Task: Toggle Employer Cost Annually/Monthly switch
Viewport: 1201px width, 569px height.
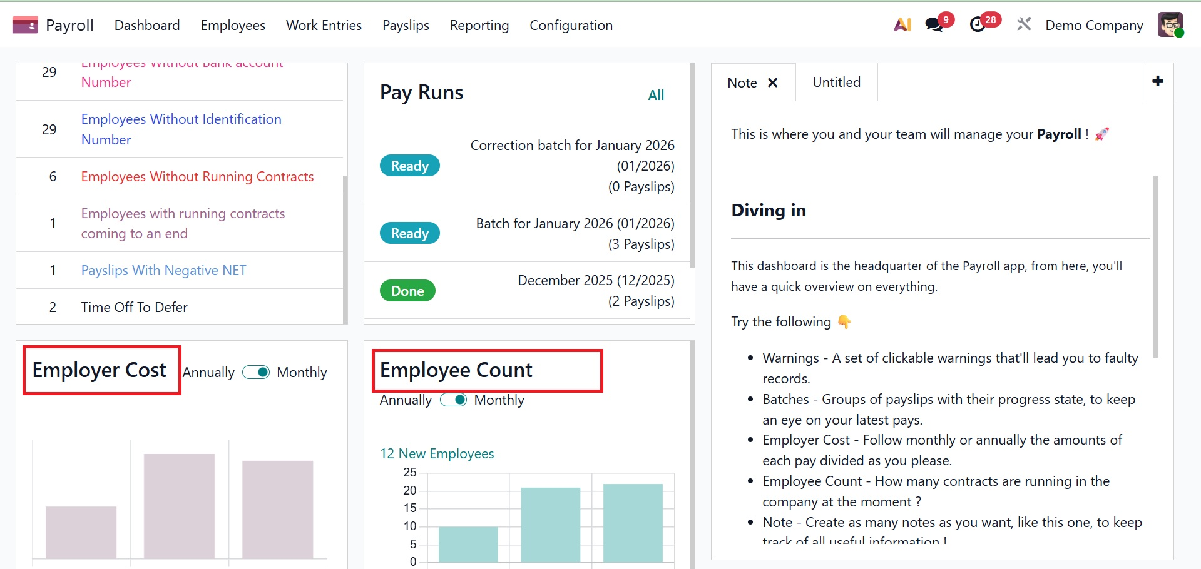Action: [x=256, y=372]
